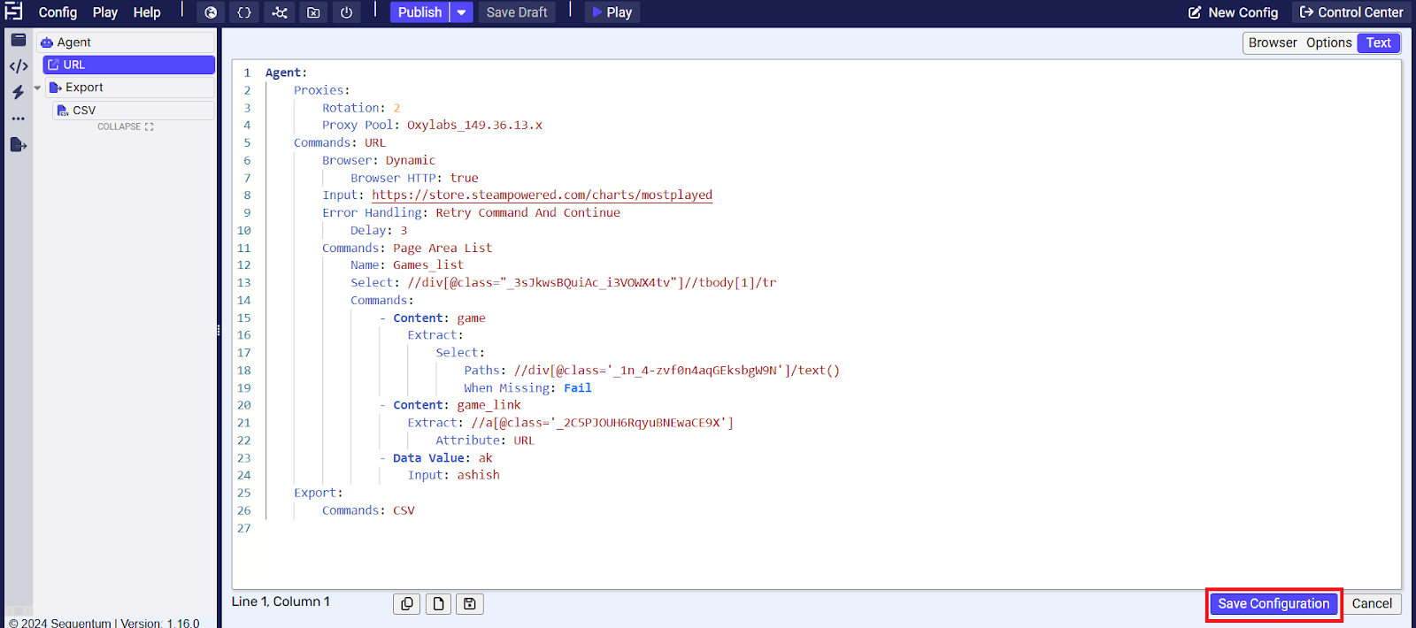Viewport: 1416px width, 628px height.
Task: Click the copy icon below the editor
Action: pos(407,604)
